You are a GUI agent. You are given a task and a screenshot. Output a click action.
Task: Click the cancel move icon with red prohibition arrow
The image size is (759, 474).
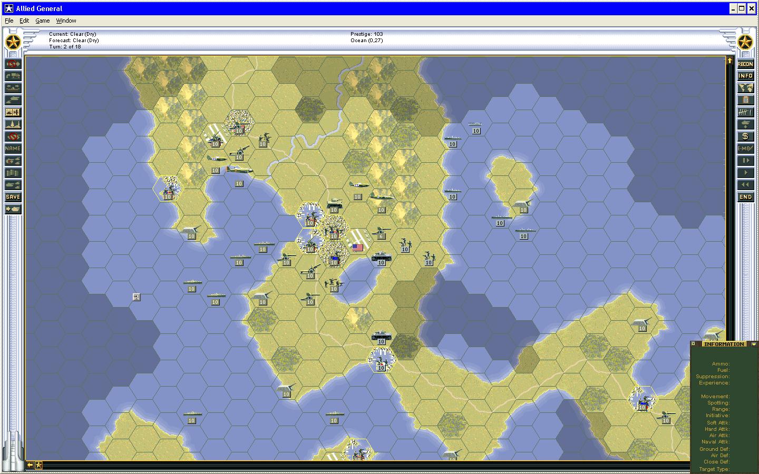click(x=13, y=64)
